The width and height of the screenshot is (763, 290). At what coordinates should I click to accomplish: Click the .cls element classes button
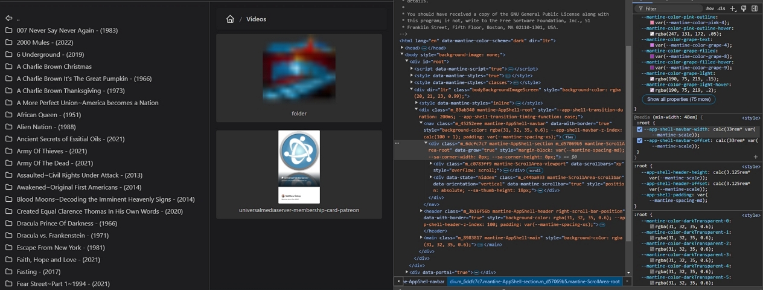point(722,8)
